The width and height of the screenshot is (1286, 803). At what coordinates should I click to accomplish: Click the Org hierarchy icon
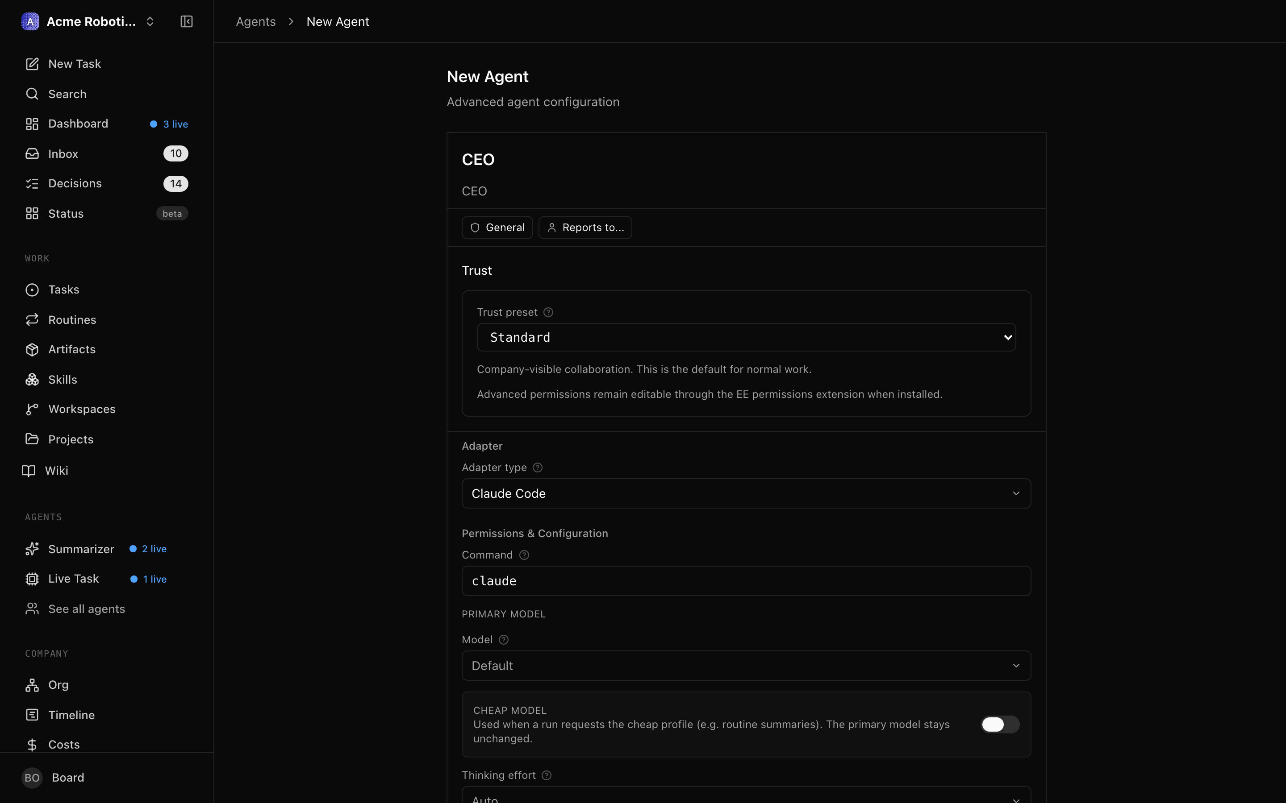32,685
